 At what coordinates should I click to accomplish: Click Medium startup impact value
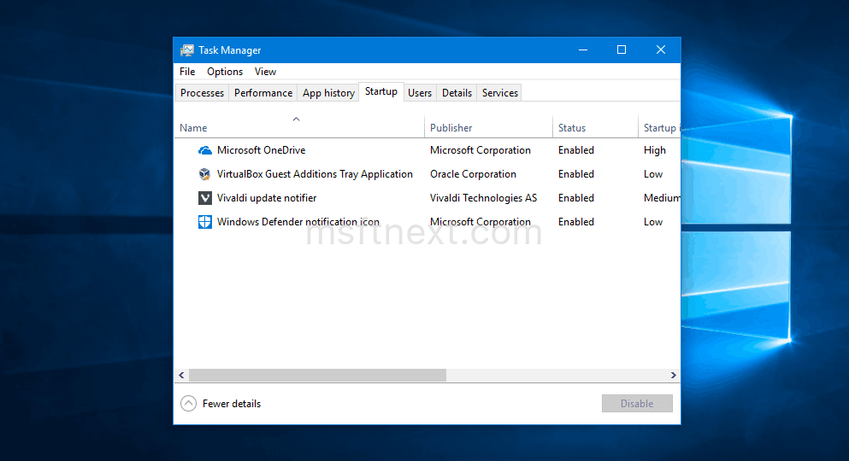tap(662, 198)
